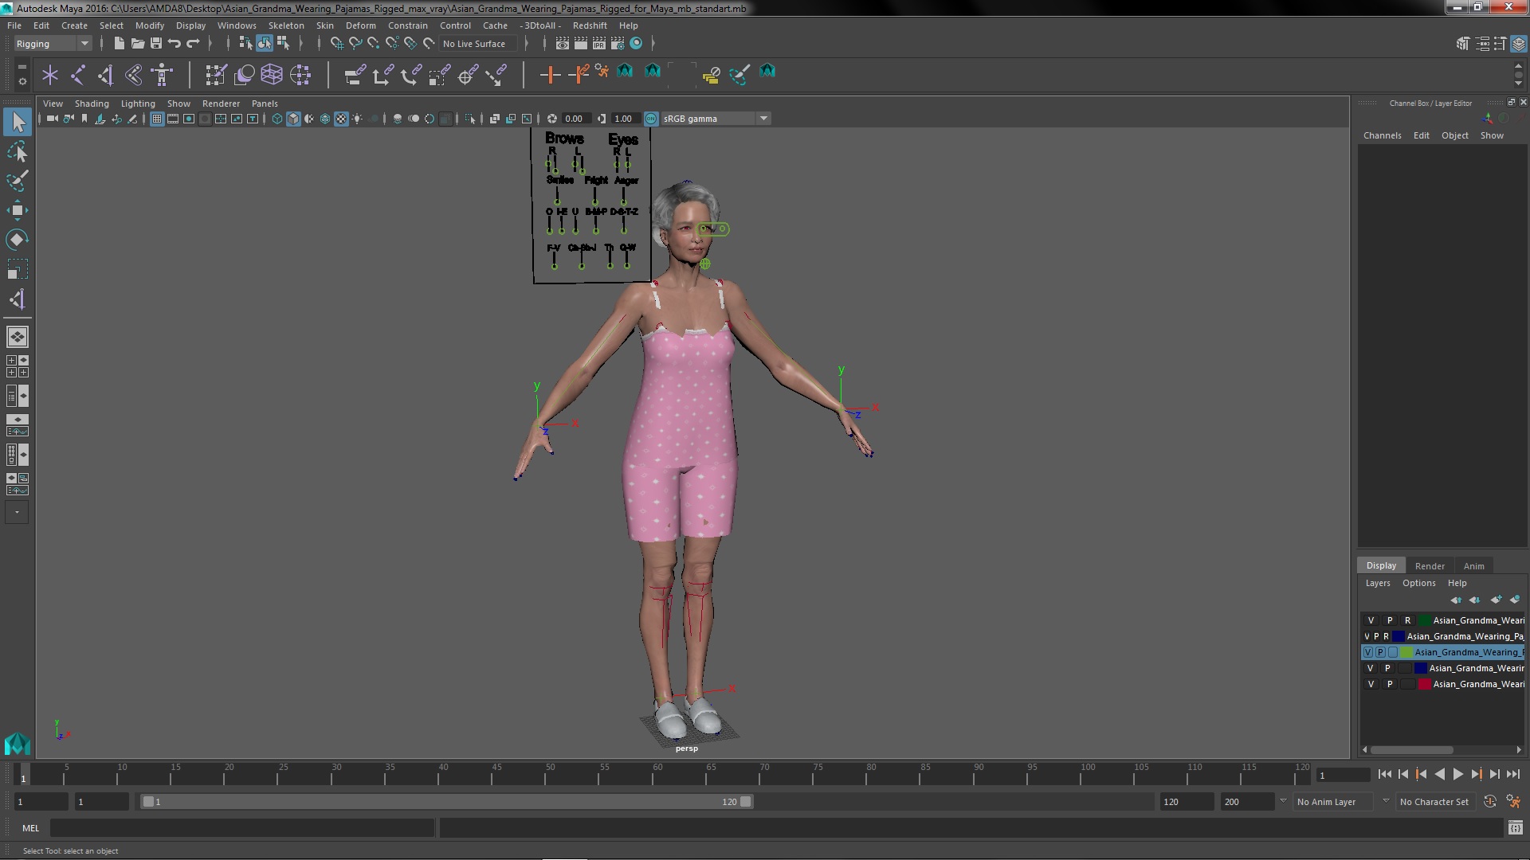The width and height of the screenshot is (1530, 860).
Task: Choose the Scale tool in toolbox
Action: (18, 269)
